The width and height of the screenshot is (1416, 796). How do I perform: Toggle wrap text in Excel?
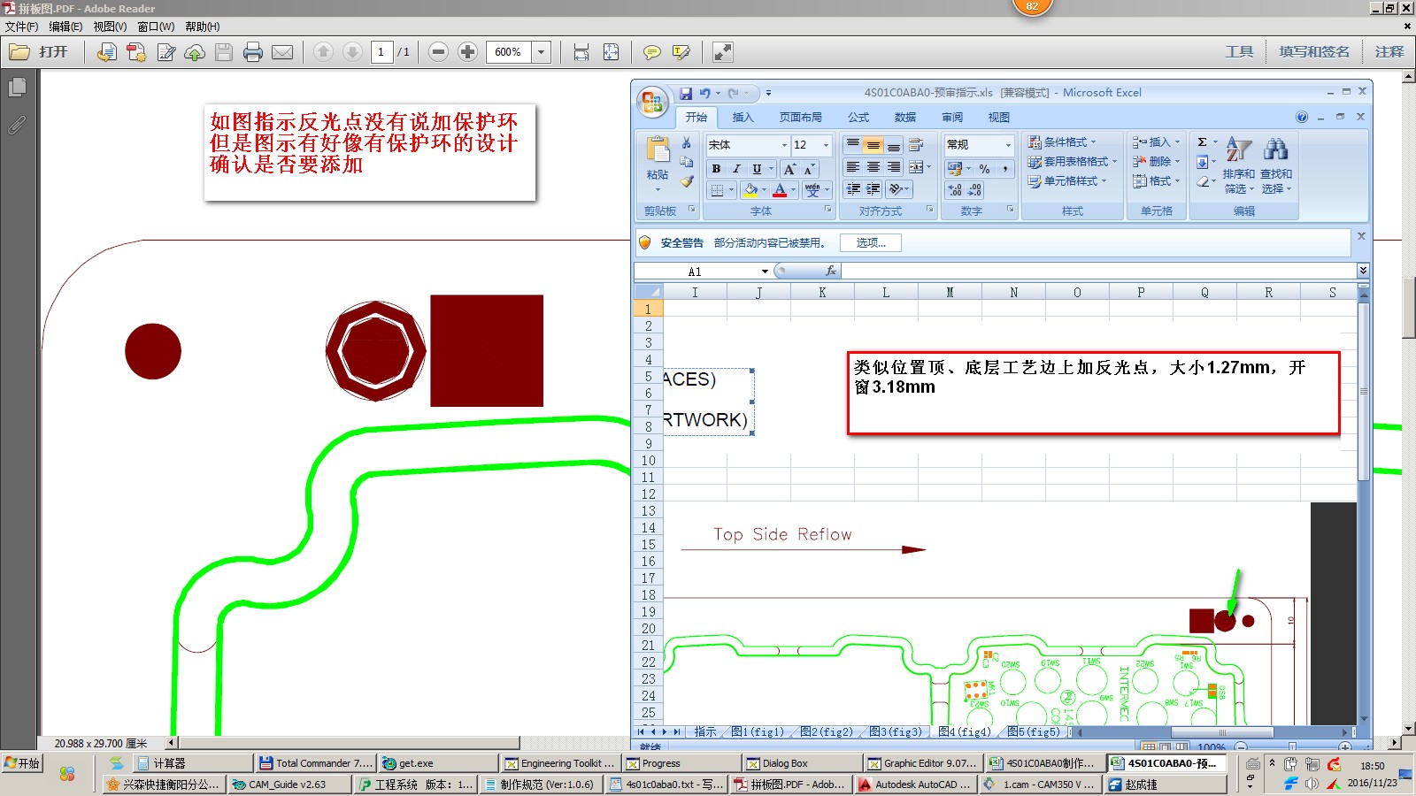(x=916, y=145)
